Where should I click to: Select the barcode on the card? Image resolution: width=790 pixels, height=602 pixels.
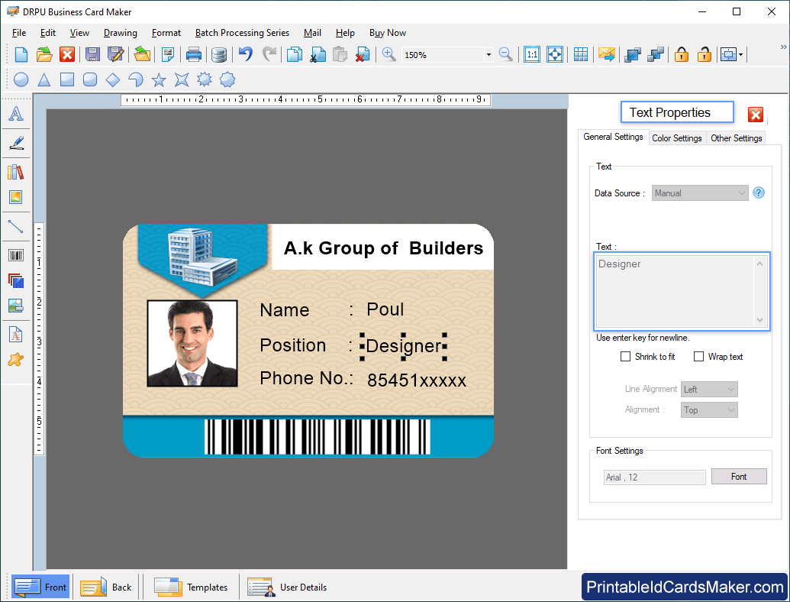coord(317,437)
